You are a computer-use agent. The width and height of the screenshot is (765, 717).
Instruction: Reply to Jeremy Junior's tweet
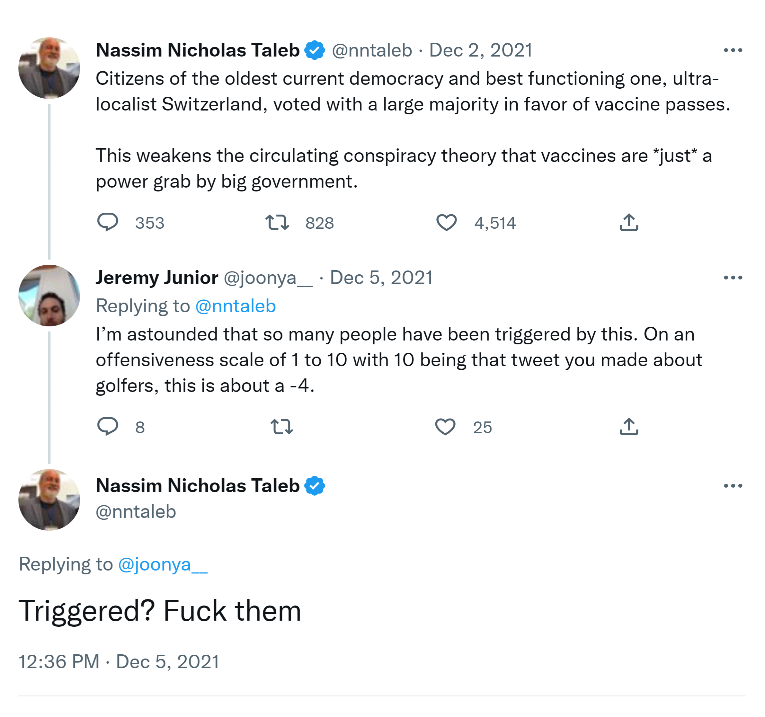(x=107, y=426)
